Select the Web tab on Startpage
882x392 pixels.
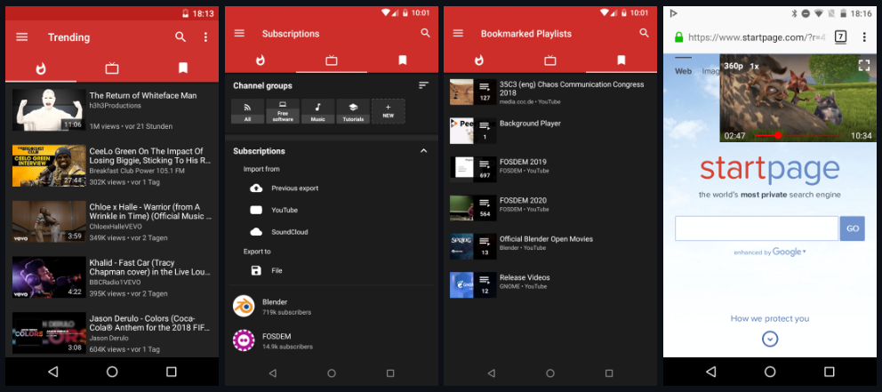pyautogui.click(x=683, y=71)
